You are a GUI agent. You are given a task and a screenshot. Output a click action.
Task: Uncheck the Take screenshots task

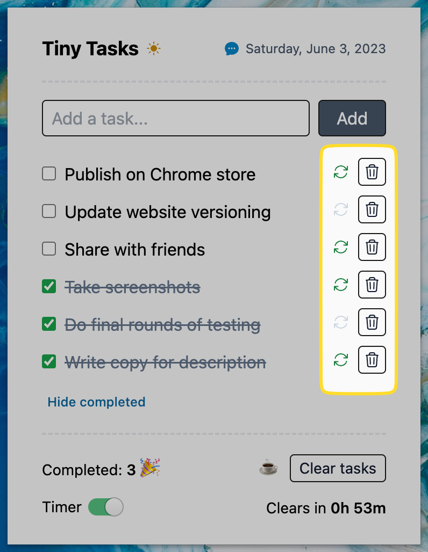coord(48,286)
